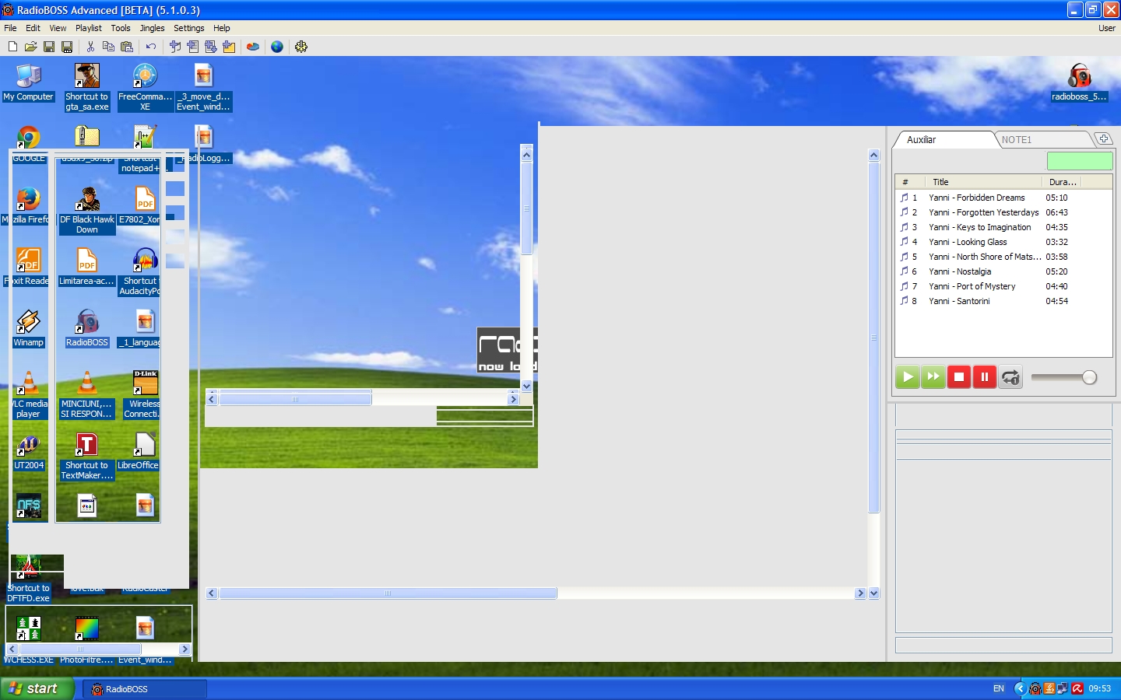1121x700 pixels.
Task: Click the globe broadcast icon
Action: point(277,47)
